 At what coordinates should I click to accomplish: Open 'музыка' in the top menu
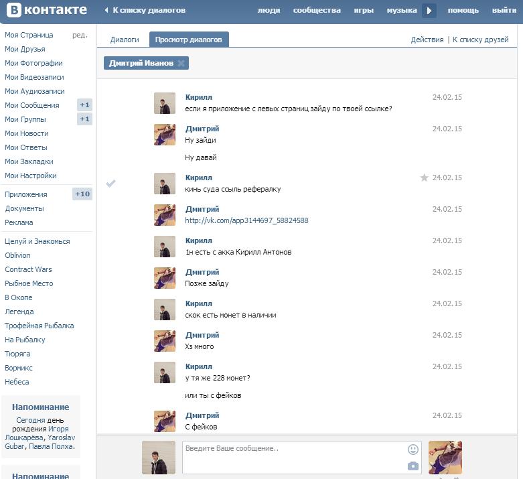point(402,10)
